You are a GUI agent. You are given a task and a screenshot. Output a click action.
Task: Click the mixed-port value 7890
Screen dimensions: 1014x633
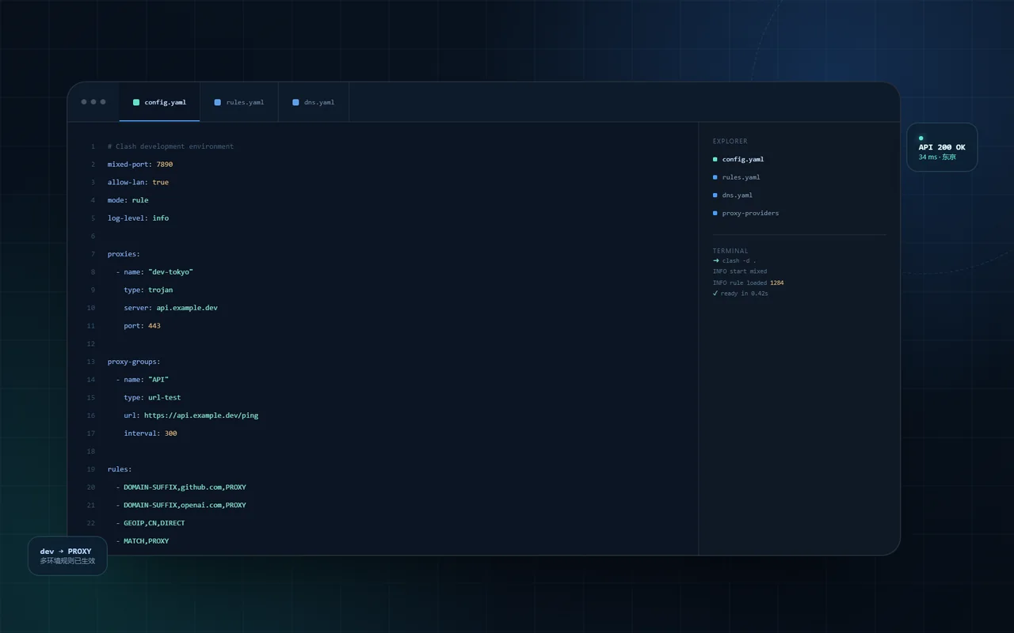point(164,165)
